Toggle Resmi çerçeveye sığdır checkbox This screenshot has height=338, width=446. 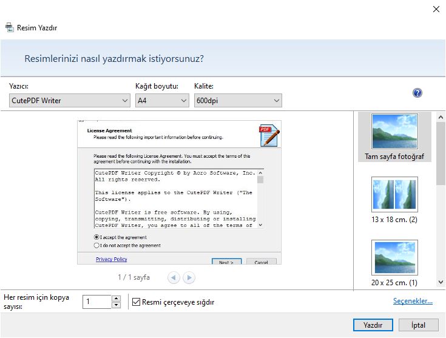click(137, 302)
